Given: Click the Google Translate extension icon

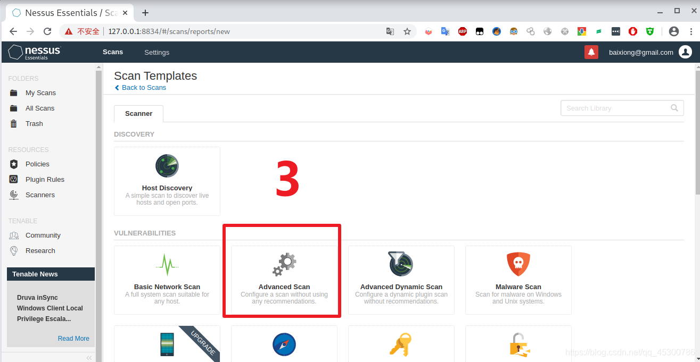Looking at the screenshot, I should pos(446,31).
